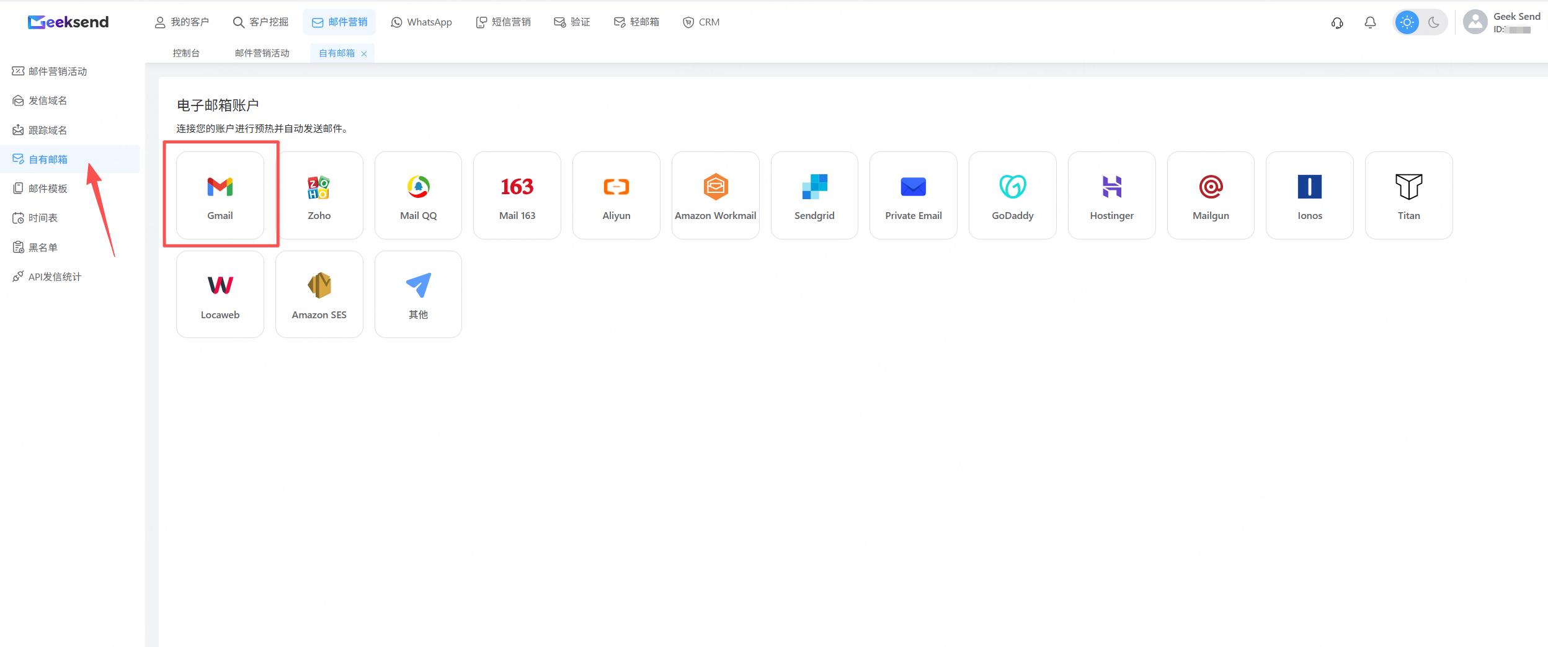Open the WhatsApp menu
This screenshot has width=1548, height=647.
421,22
